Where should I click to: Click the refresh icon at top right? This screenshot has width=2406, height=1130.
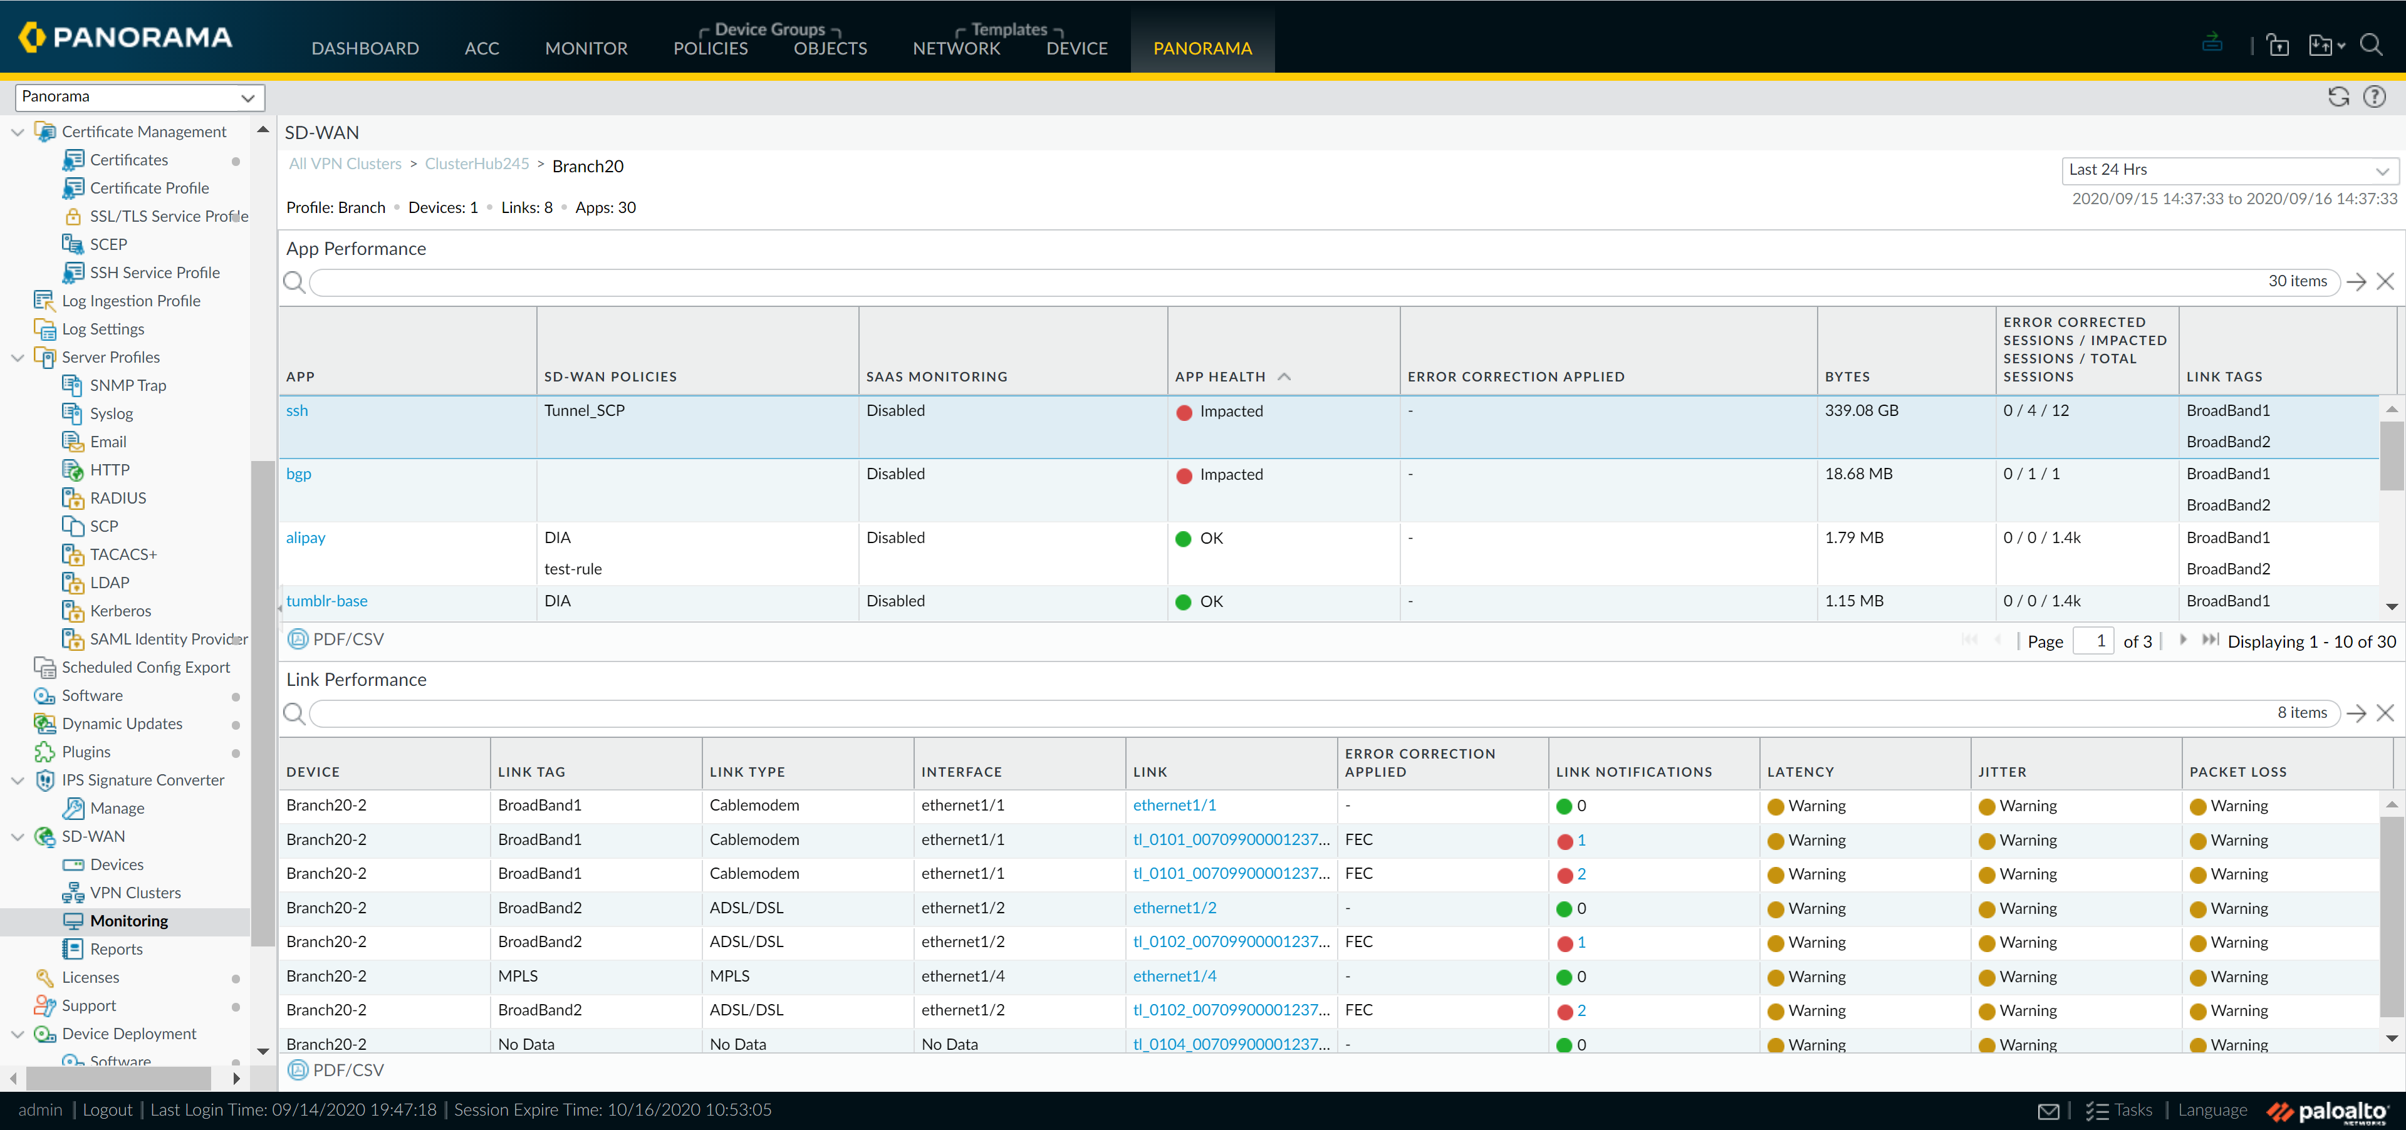coord(2338,97)
